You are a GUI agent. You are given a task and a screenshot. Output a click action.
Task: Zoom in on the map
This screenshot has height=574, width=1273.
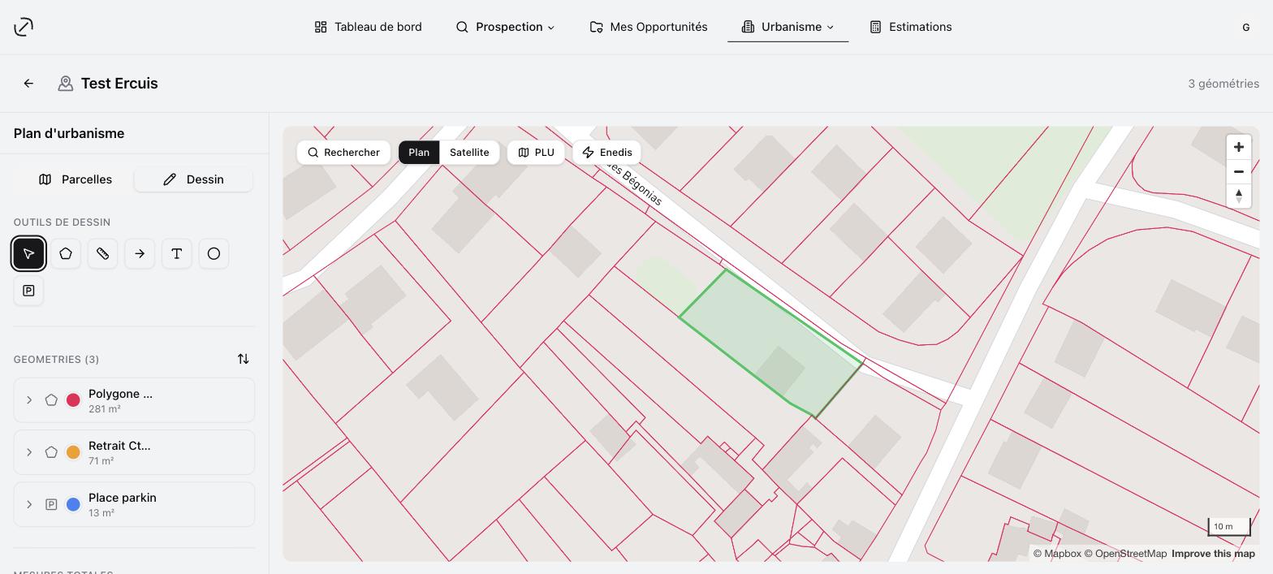point(1238,147)
